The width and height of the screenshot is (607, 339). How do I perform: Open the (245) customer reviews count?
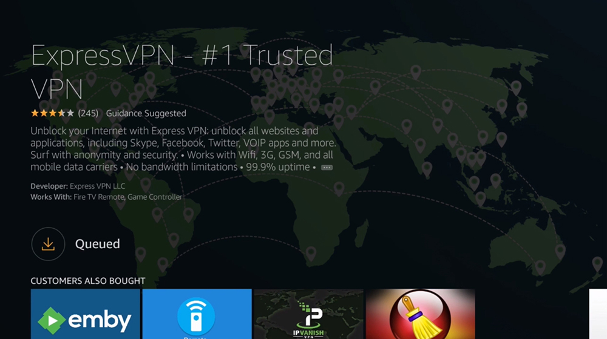tap(88, 113)
